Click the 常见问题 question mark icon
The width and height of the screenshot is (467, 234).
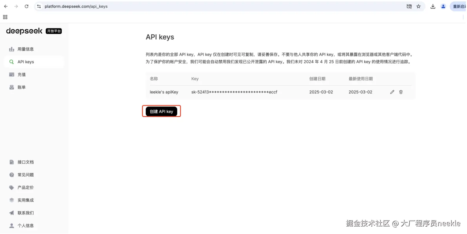coord(12,175)
